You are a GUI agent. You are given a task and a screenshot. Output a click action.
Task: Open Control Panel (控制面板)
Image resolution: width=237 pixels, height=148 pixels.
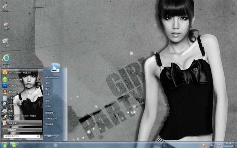tap(49, 112)
